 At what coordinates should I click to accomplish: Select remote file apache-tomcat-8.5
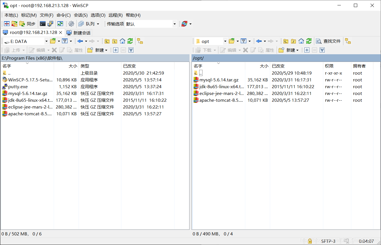click(218, 100)
